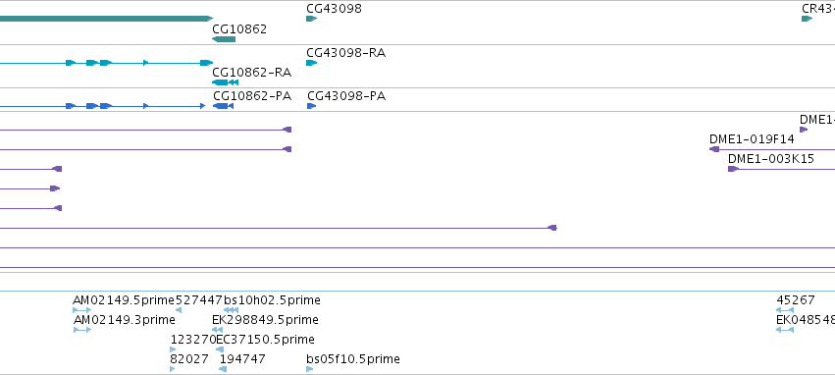Select the CG43098-PA protein arrow
835x375 pixels.
311,106
